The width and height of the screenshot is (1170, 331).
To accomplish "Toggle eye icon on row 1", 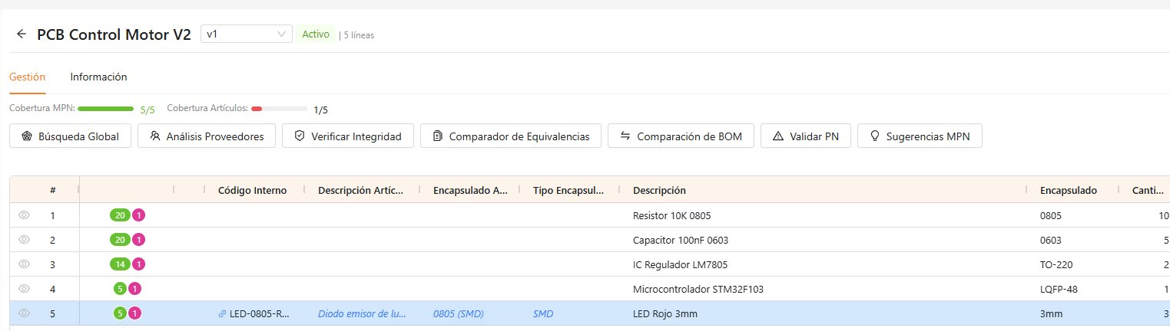I will click(24, 215).
